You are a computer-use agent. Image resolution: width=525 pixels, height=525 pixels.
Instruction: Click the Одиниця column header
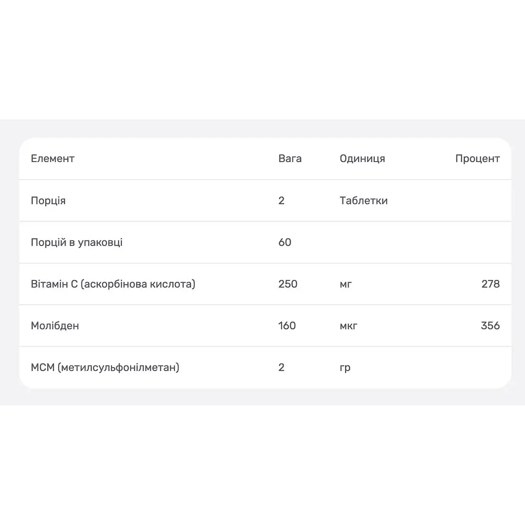tap(362, 159)
